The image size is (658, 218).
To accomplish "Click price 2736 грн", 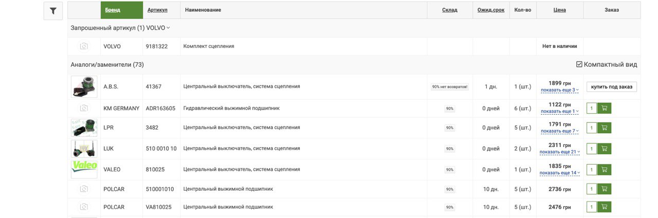I will tap(560, 189).
